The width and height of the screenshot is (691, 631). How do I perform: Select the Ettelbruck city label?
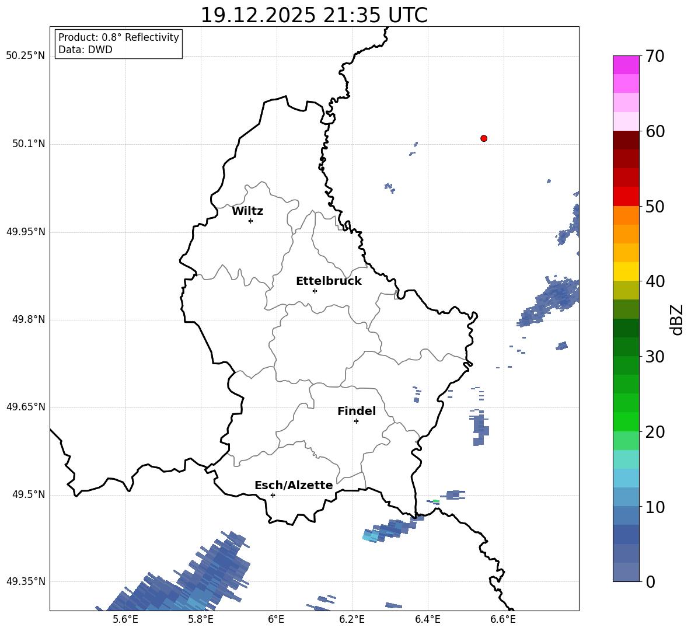click(x=329, y=281)
